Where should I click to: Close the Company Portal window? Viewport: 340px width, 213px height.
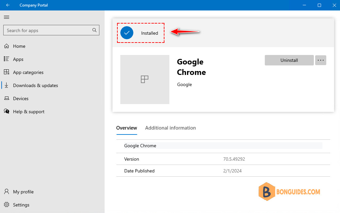coord(334,5)
